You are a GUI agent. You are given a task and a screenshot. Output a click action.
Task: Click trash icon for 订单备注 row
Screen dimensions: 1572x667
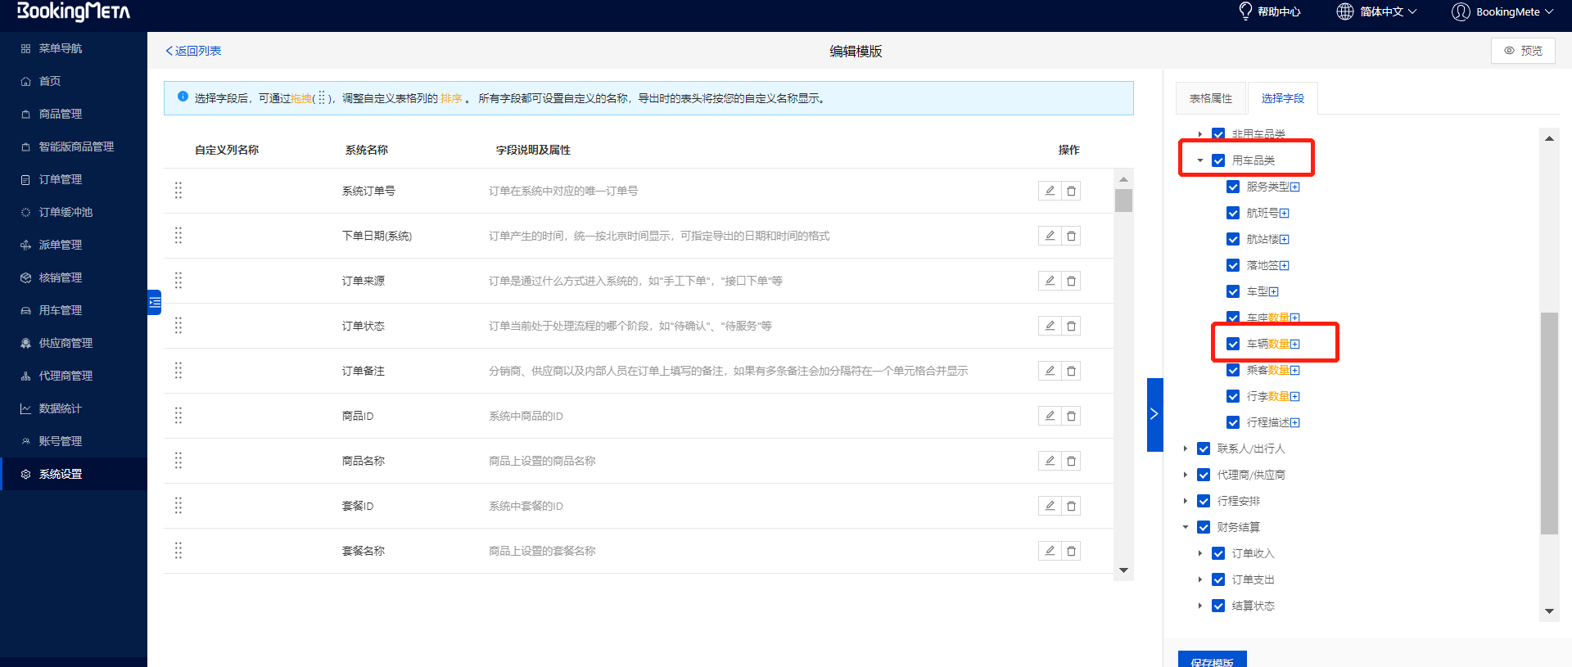tap(1071, 371)
